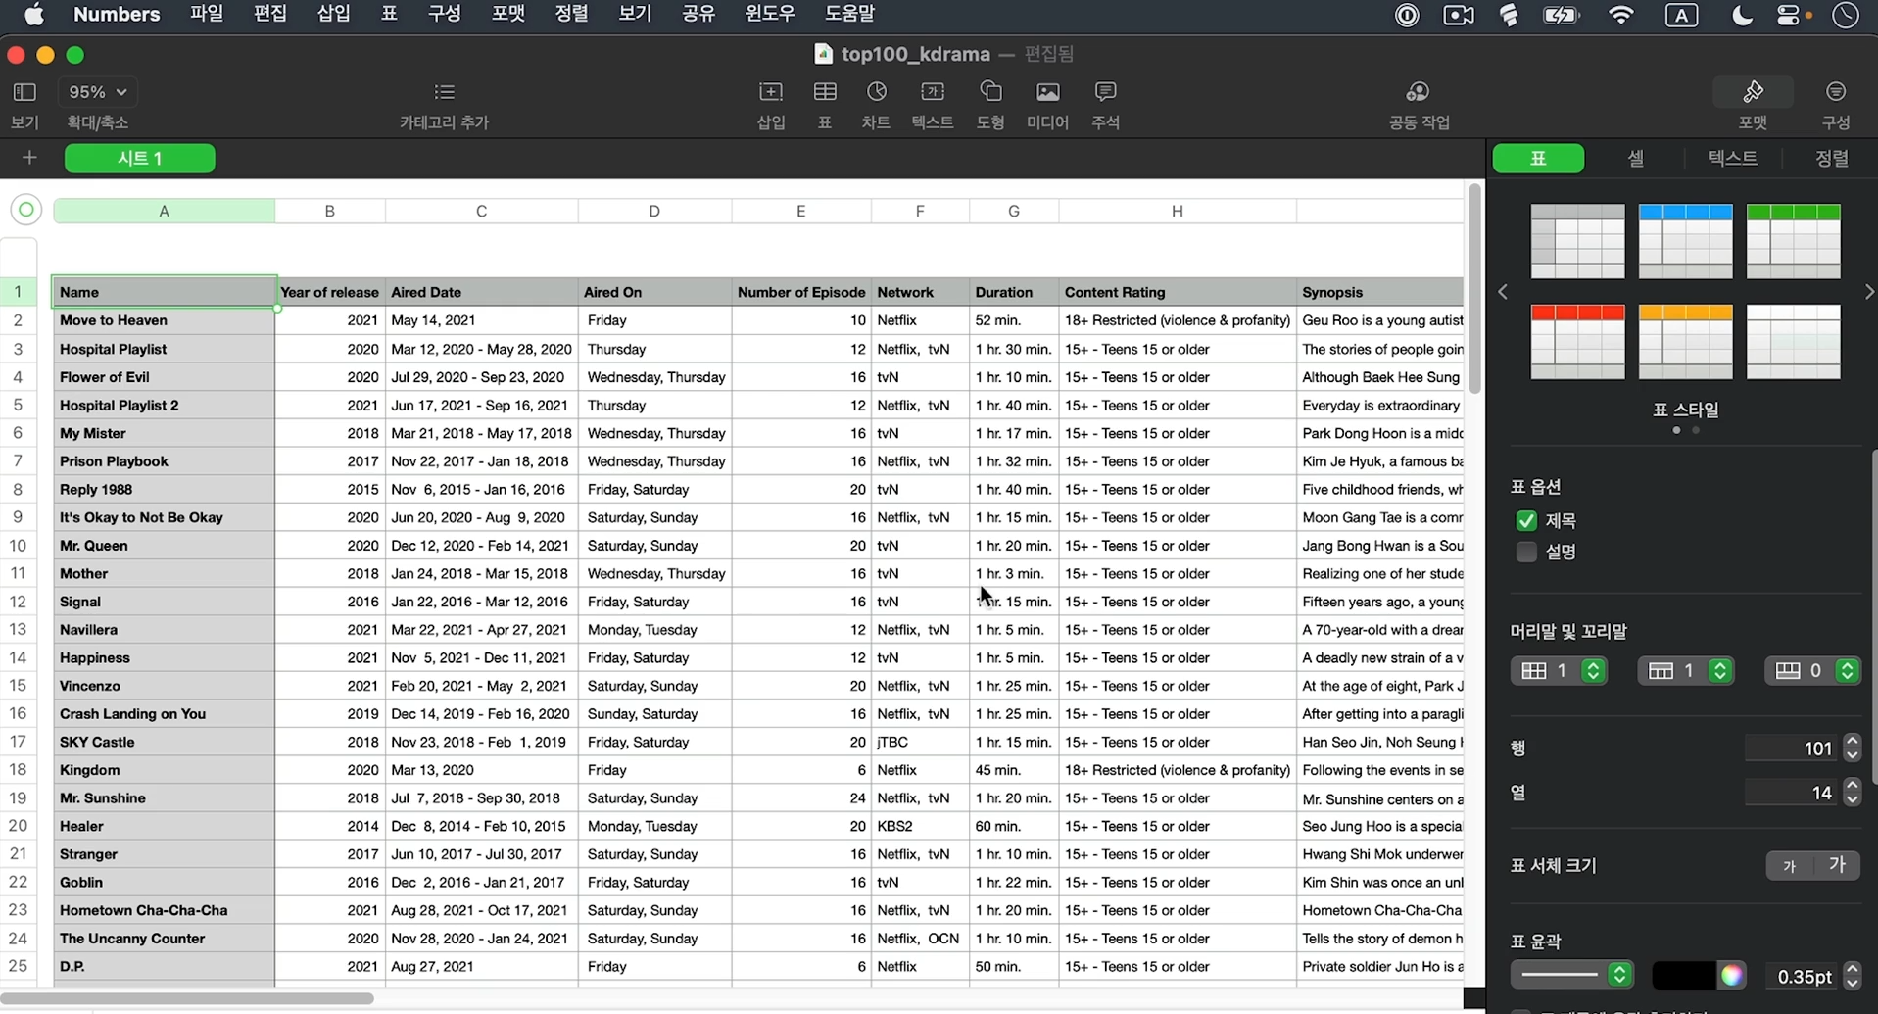Screen dimensions: 1878x1014
Task: Open the 편집 menu
Action: coord(270,14)
